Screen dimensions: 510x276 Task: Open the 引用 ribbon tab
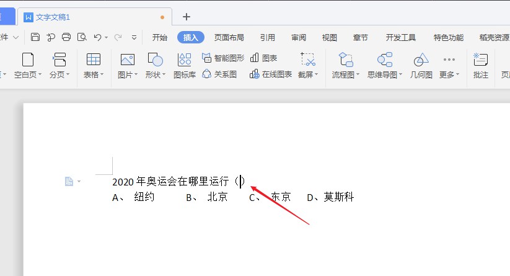[267, 37]
